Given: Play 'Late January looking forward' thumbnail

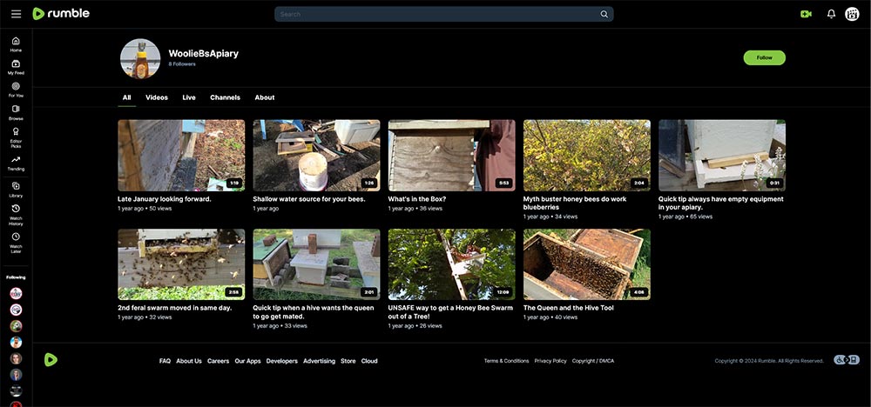Looking at the screenshot, I should pyautogui.click(x=181, y=156).
